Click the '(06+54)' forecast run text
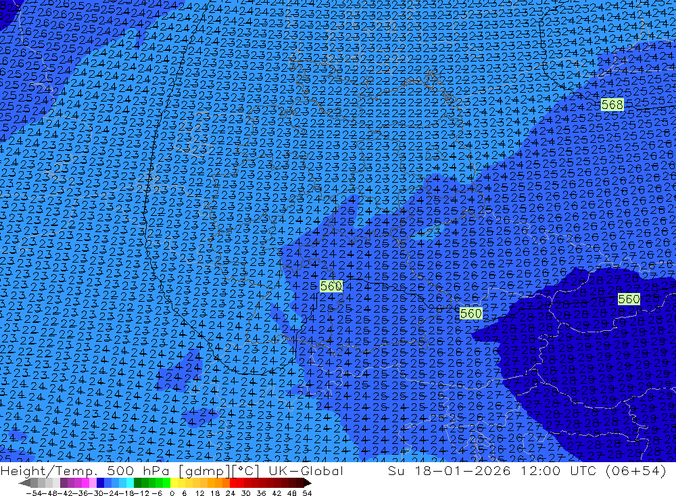676x496 pixels. pyautogui.click(x=636, y=471)
